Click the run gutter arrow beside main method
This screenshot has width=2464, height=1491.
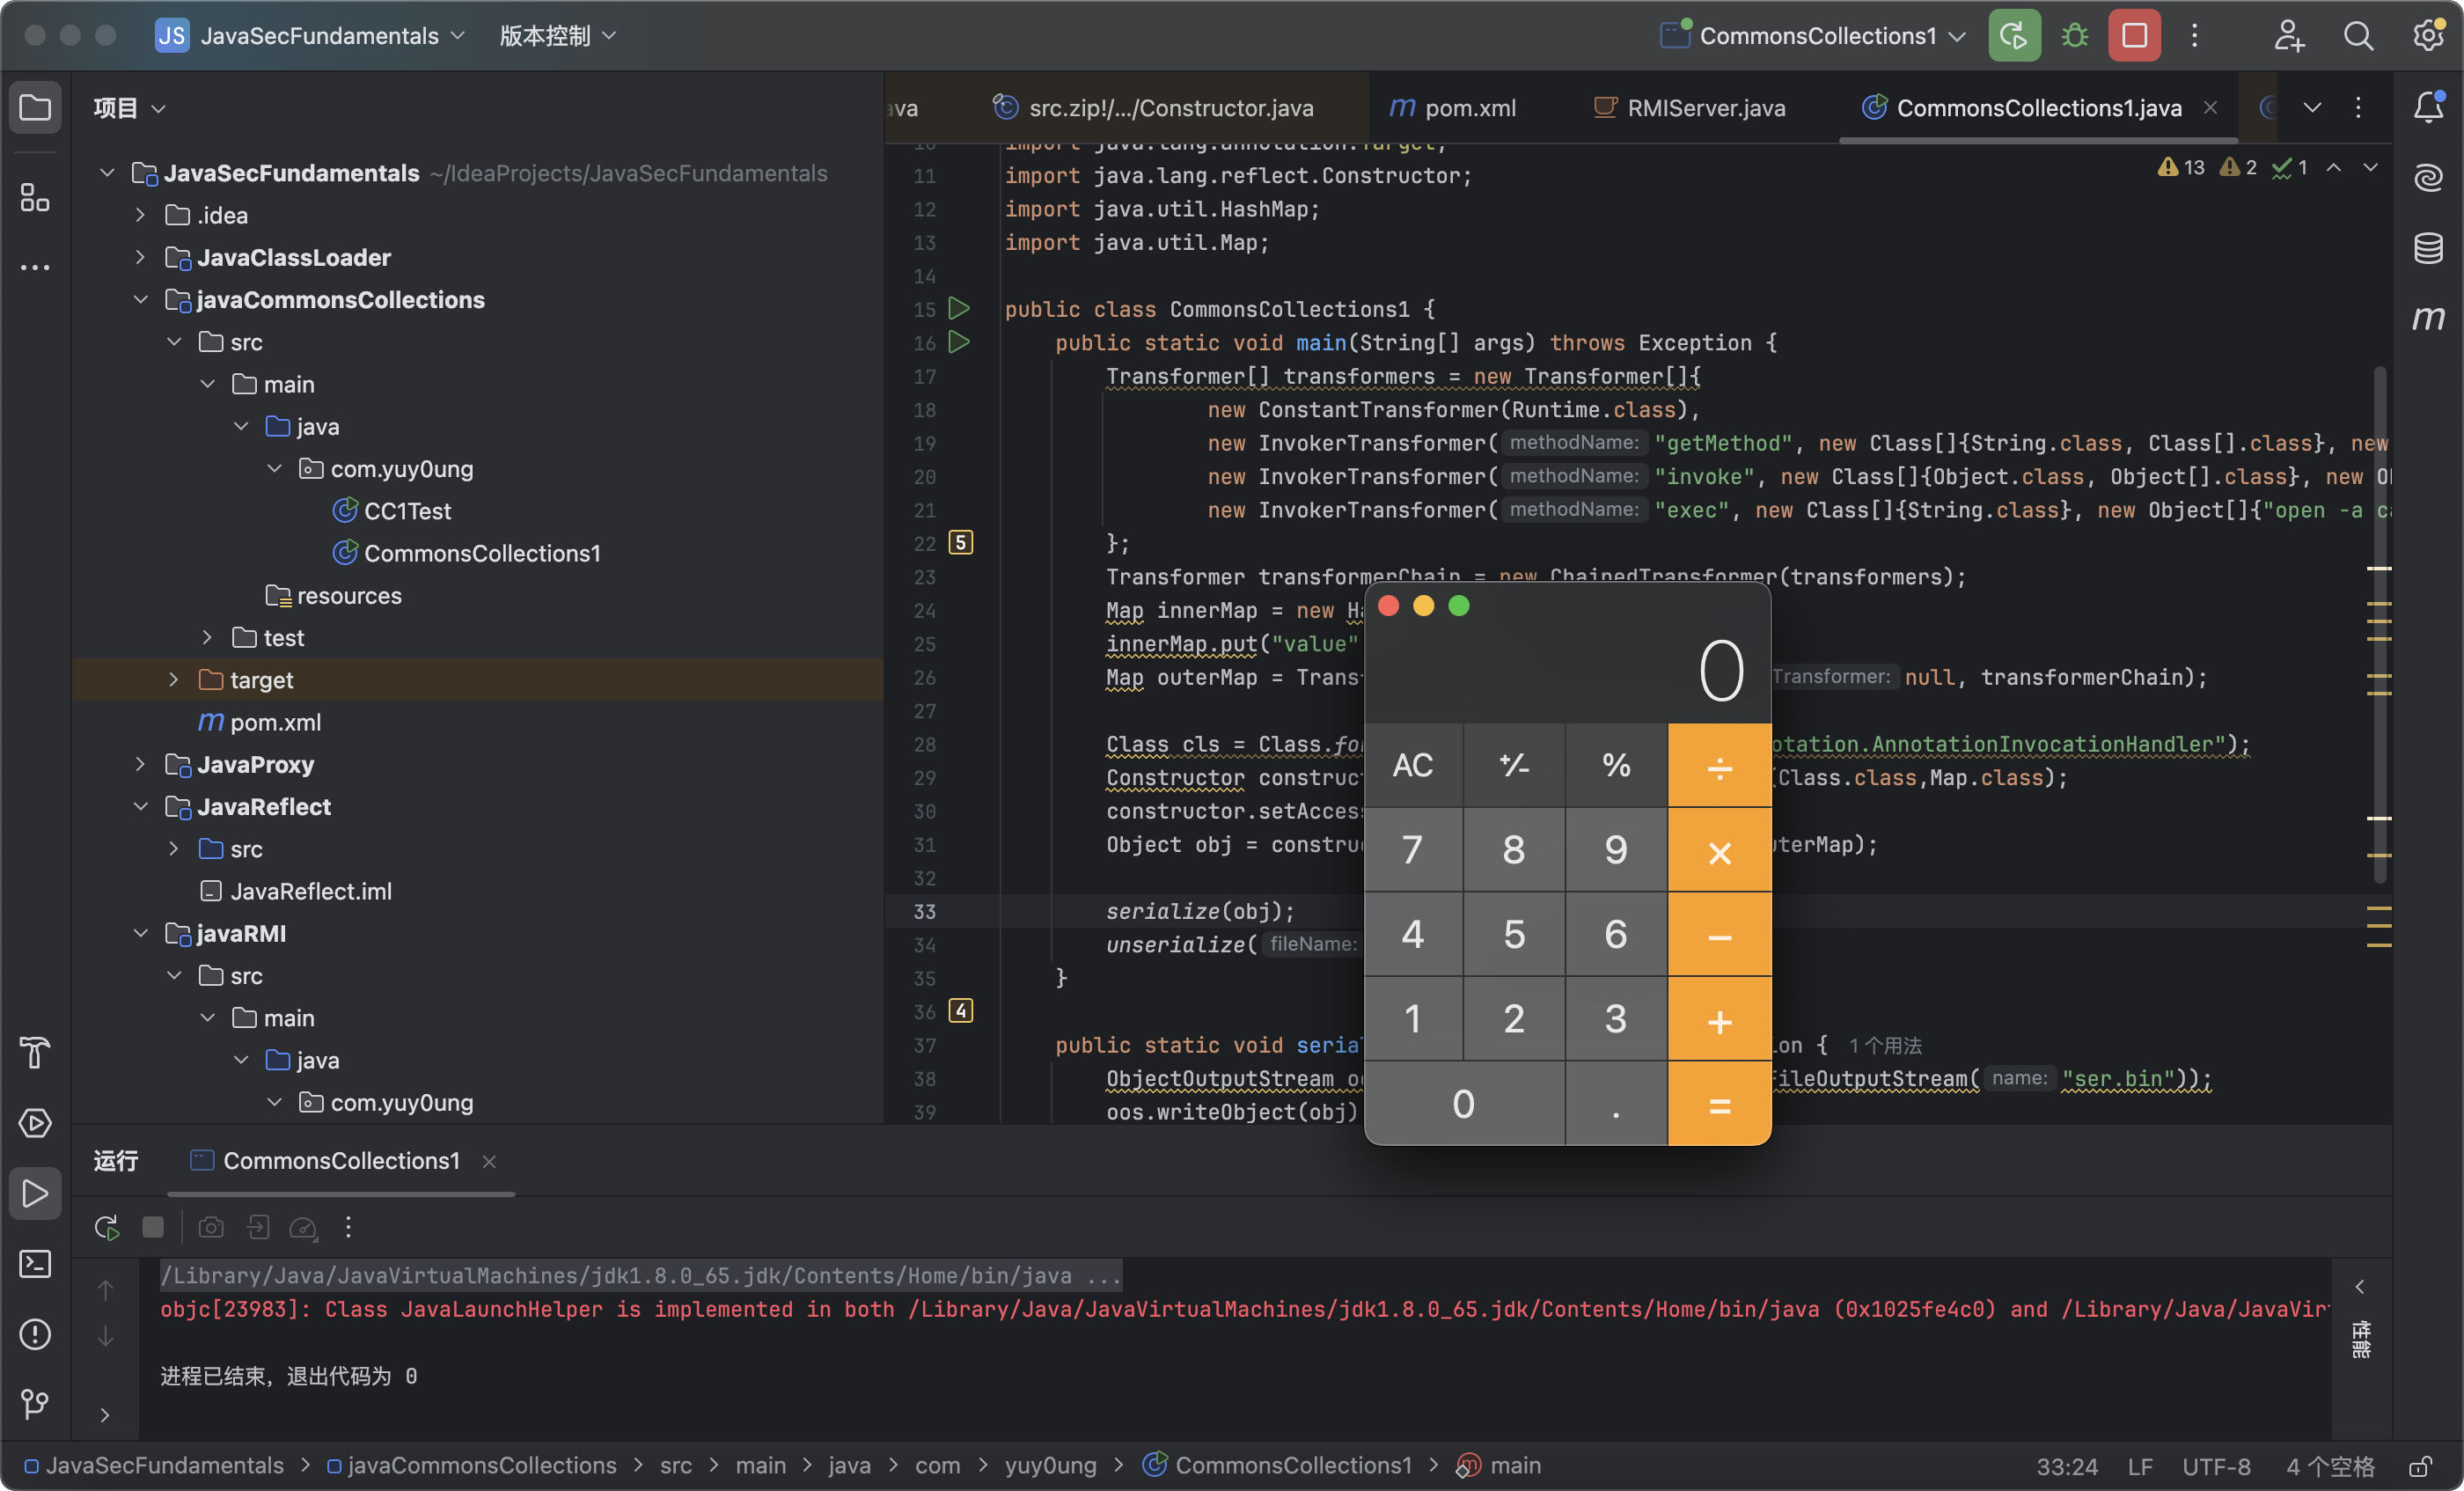[x=958, y=342]
